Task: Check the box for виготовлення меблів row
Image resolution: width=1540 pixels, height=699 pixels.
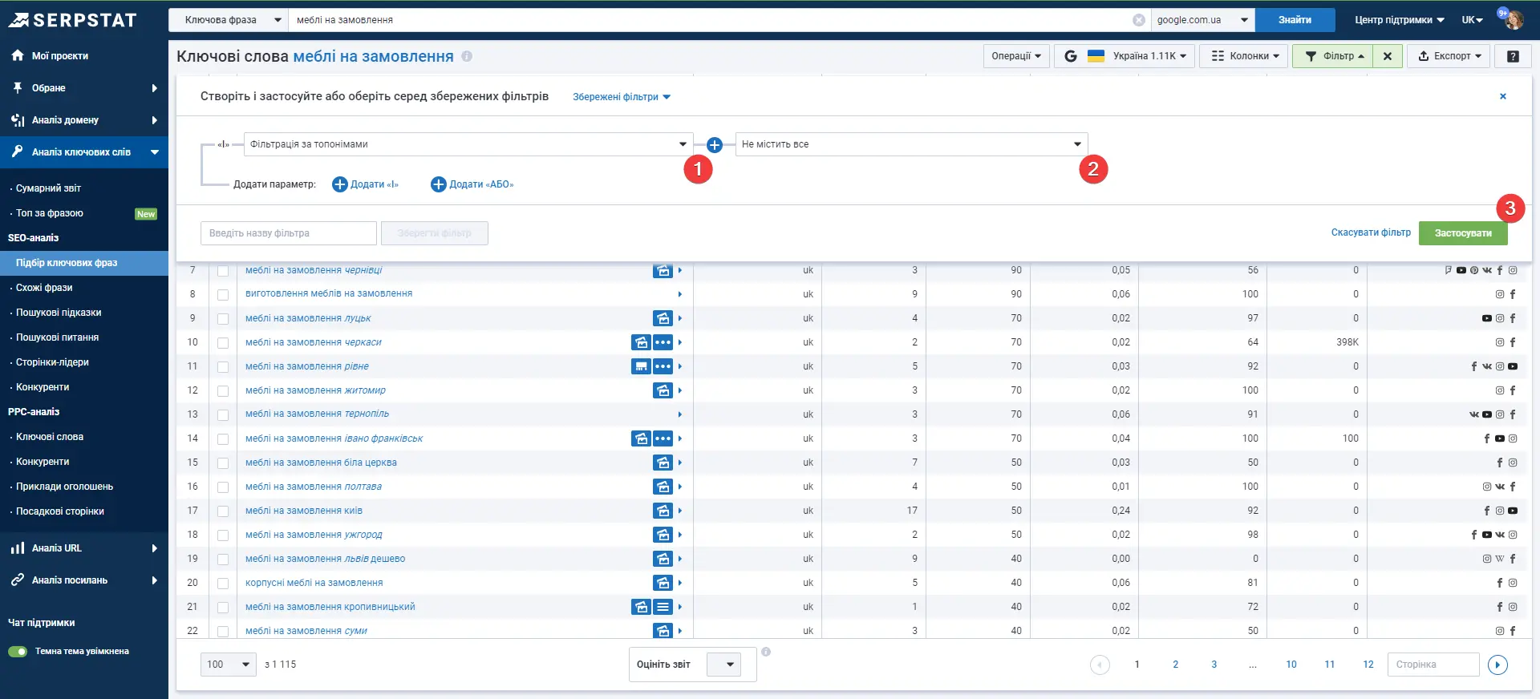Action: click(223, 295)
